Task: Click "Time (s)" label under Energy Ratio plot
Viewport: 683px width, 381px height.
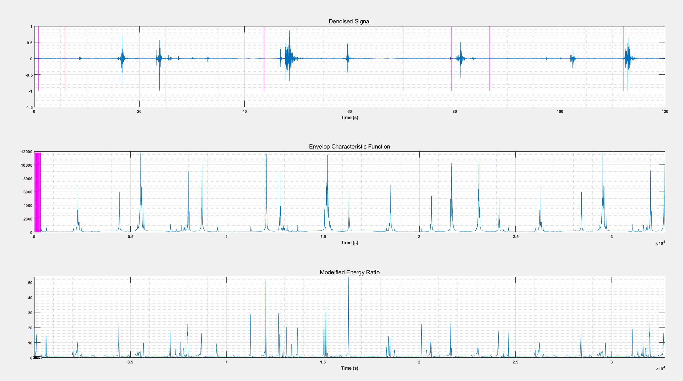Action: [349, 368]
